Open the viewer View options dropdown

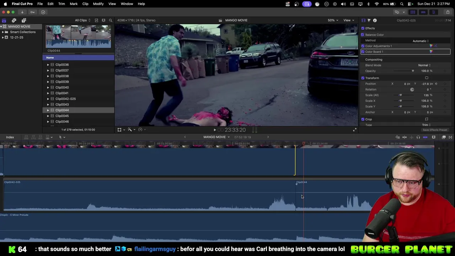[349, 20]
